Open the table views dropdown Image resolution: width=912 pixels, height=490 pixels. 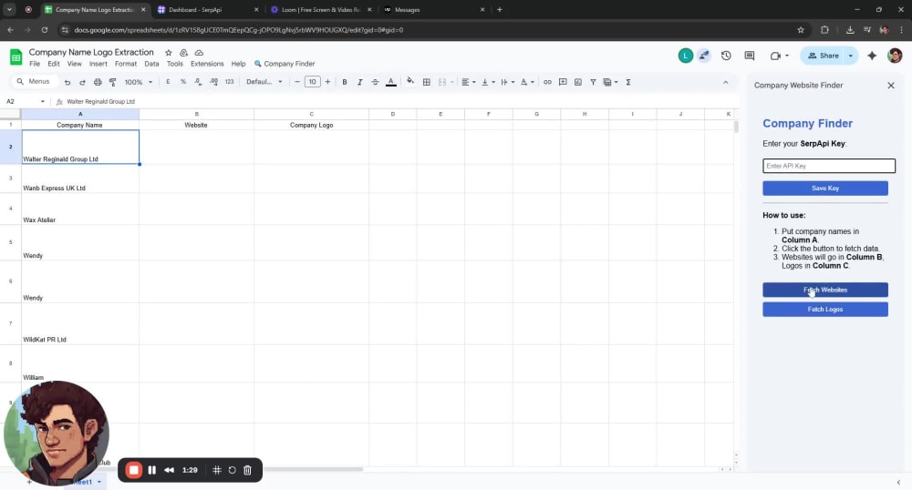[610, 83]
